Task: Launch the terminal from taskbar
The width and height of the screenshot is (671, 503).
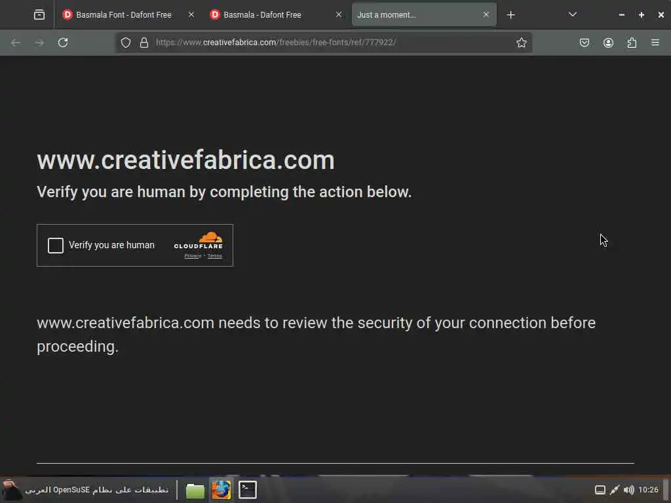Action: (247, 490)
